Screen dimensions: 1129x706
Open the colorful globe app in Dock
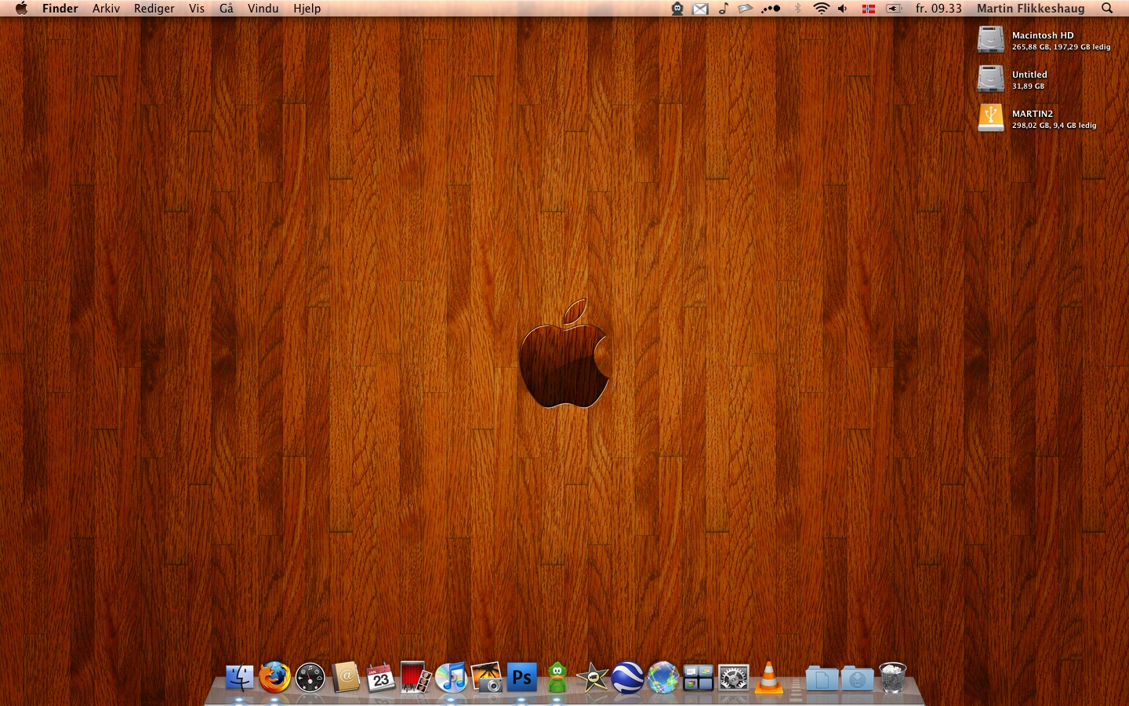663,678
